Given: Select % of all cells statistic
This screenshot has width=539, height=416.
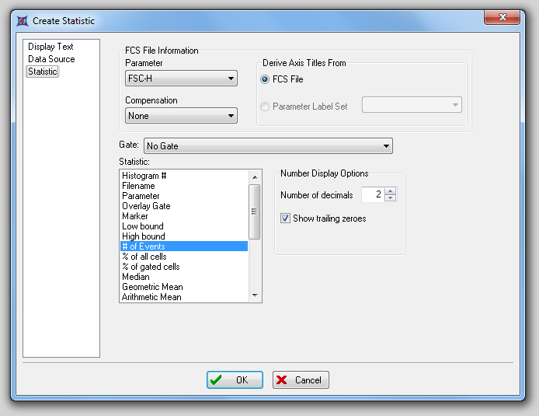Looking at the screenshot, I should (184, 257).
